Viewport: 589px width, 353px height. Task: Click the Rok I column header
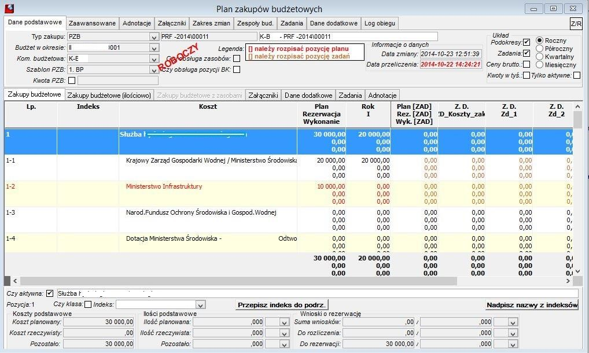(368, 115)
